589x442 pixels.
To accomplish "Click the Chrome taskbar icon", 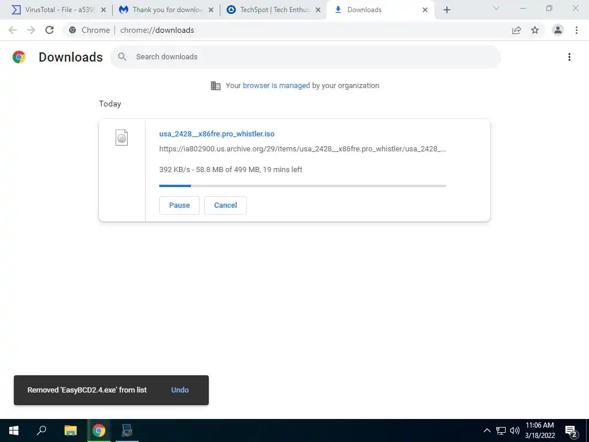I will 99,430.
